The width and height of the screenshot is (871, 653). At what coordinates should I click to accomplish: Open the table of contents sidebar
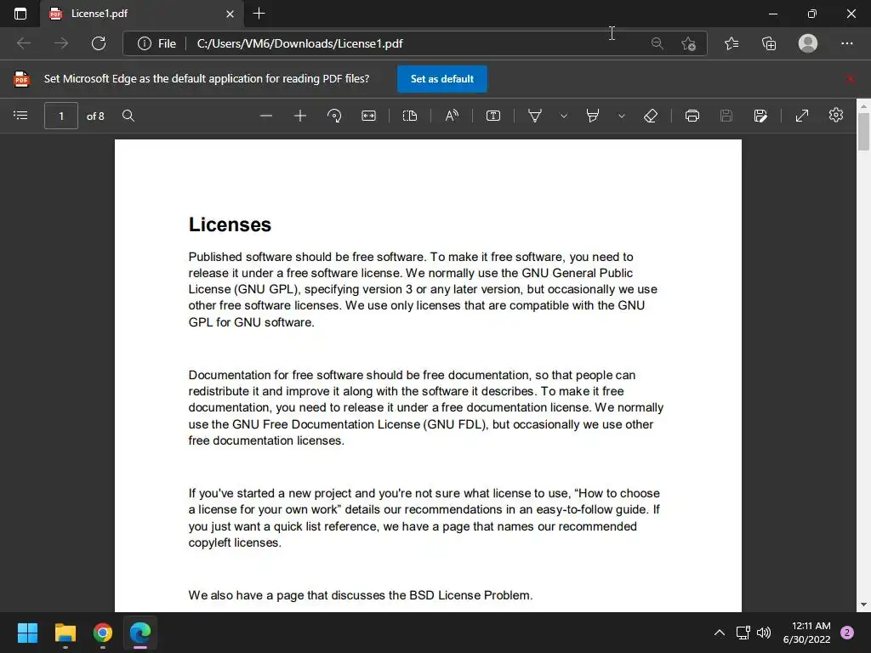tap(20, 116)
